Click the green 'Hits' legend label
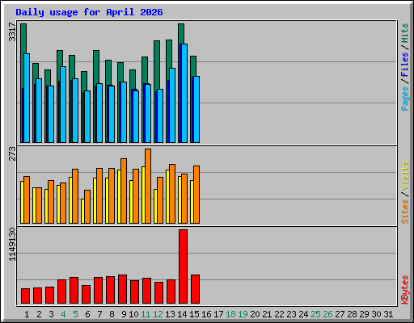 pyautogui.click(x=405, y=33)
